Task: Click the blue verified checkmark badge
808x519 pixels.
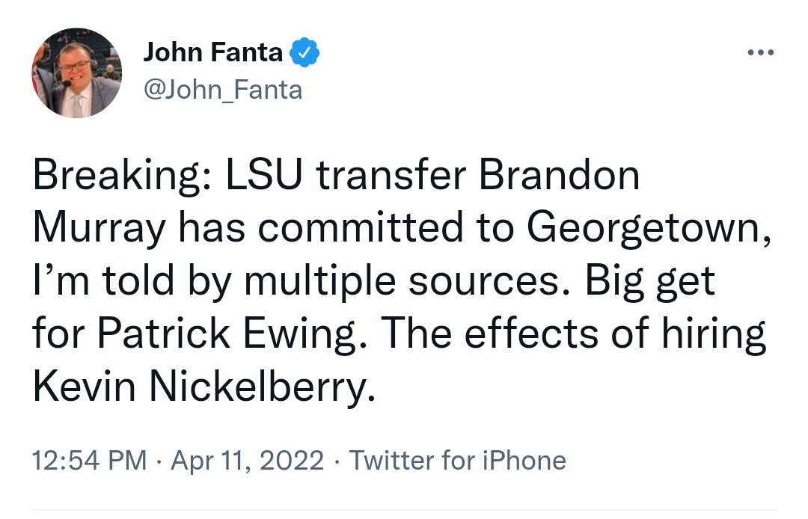Action: point(304,52)
